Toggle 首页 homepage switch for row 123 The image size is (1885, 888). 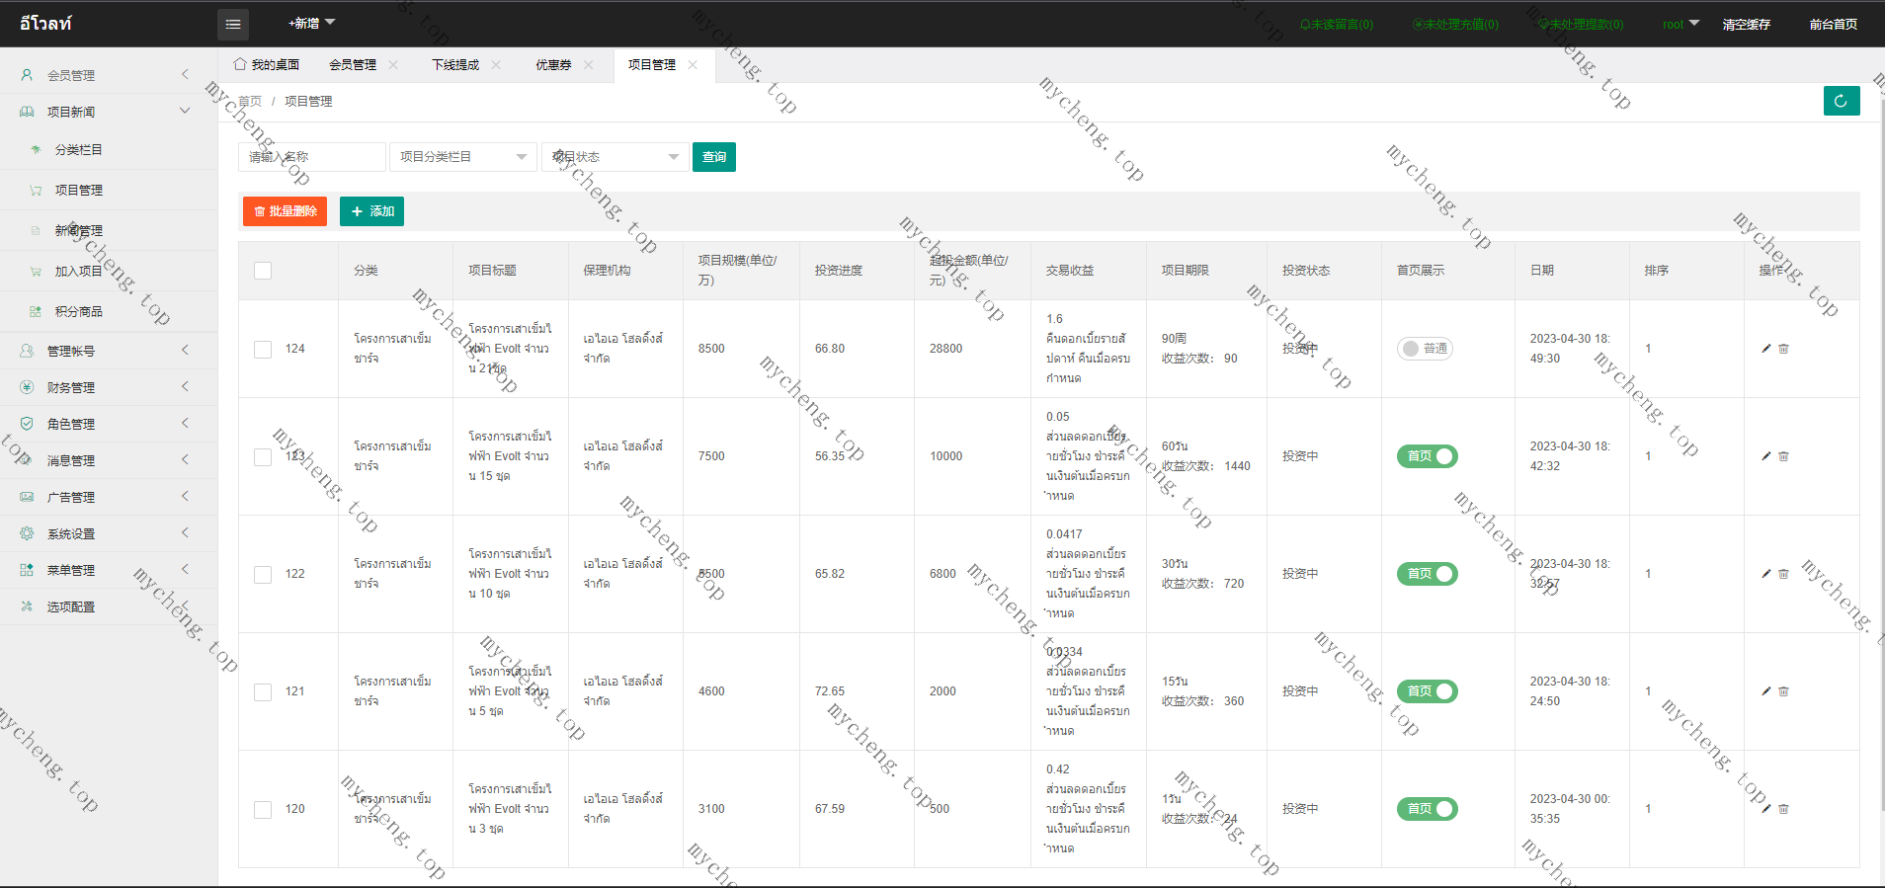pyautogui.click(x=1428, y=456)
